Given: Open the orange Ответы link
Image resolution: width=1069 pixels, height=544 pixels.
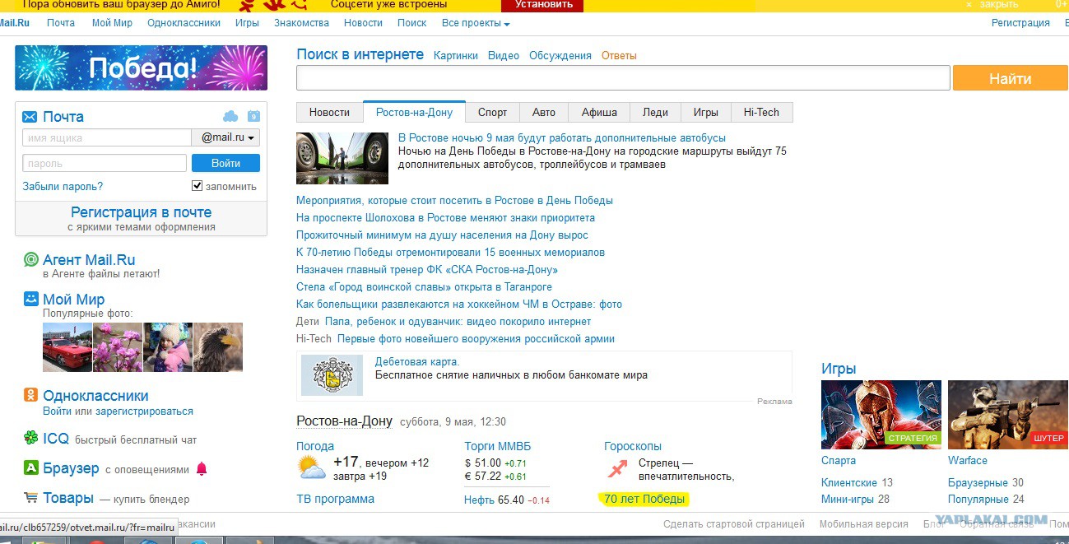Looking at the screenshot, I should pos(619,56).
